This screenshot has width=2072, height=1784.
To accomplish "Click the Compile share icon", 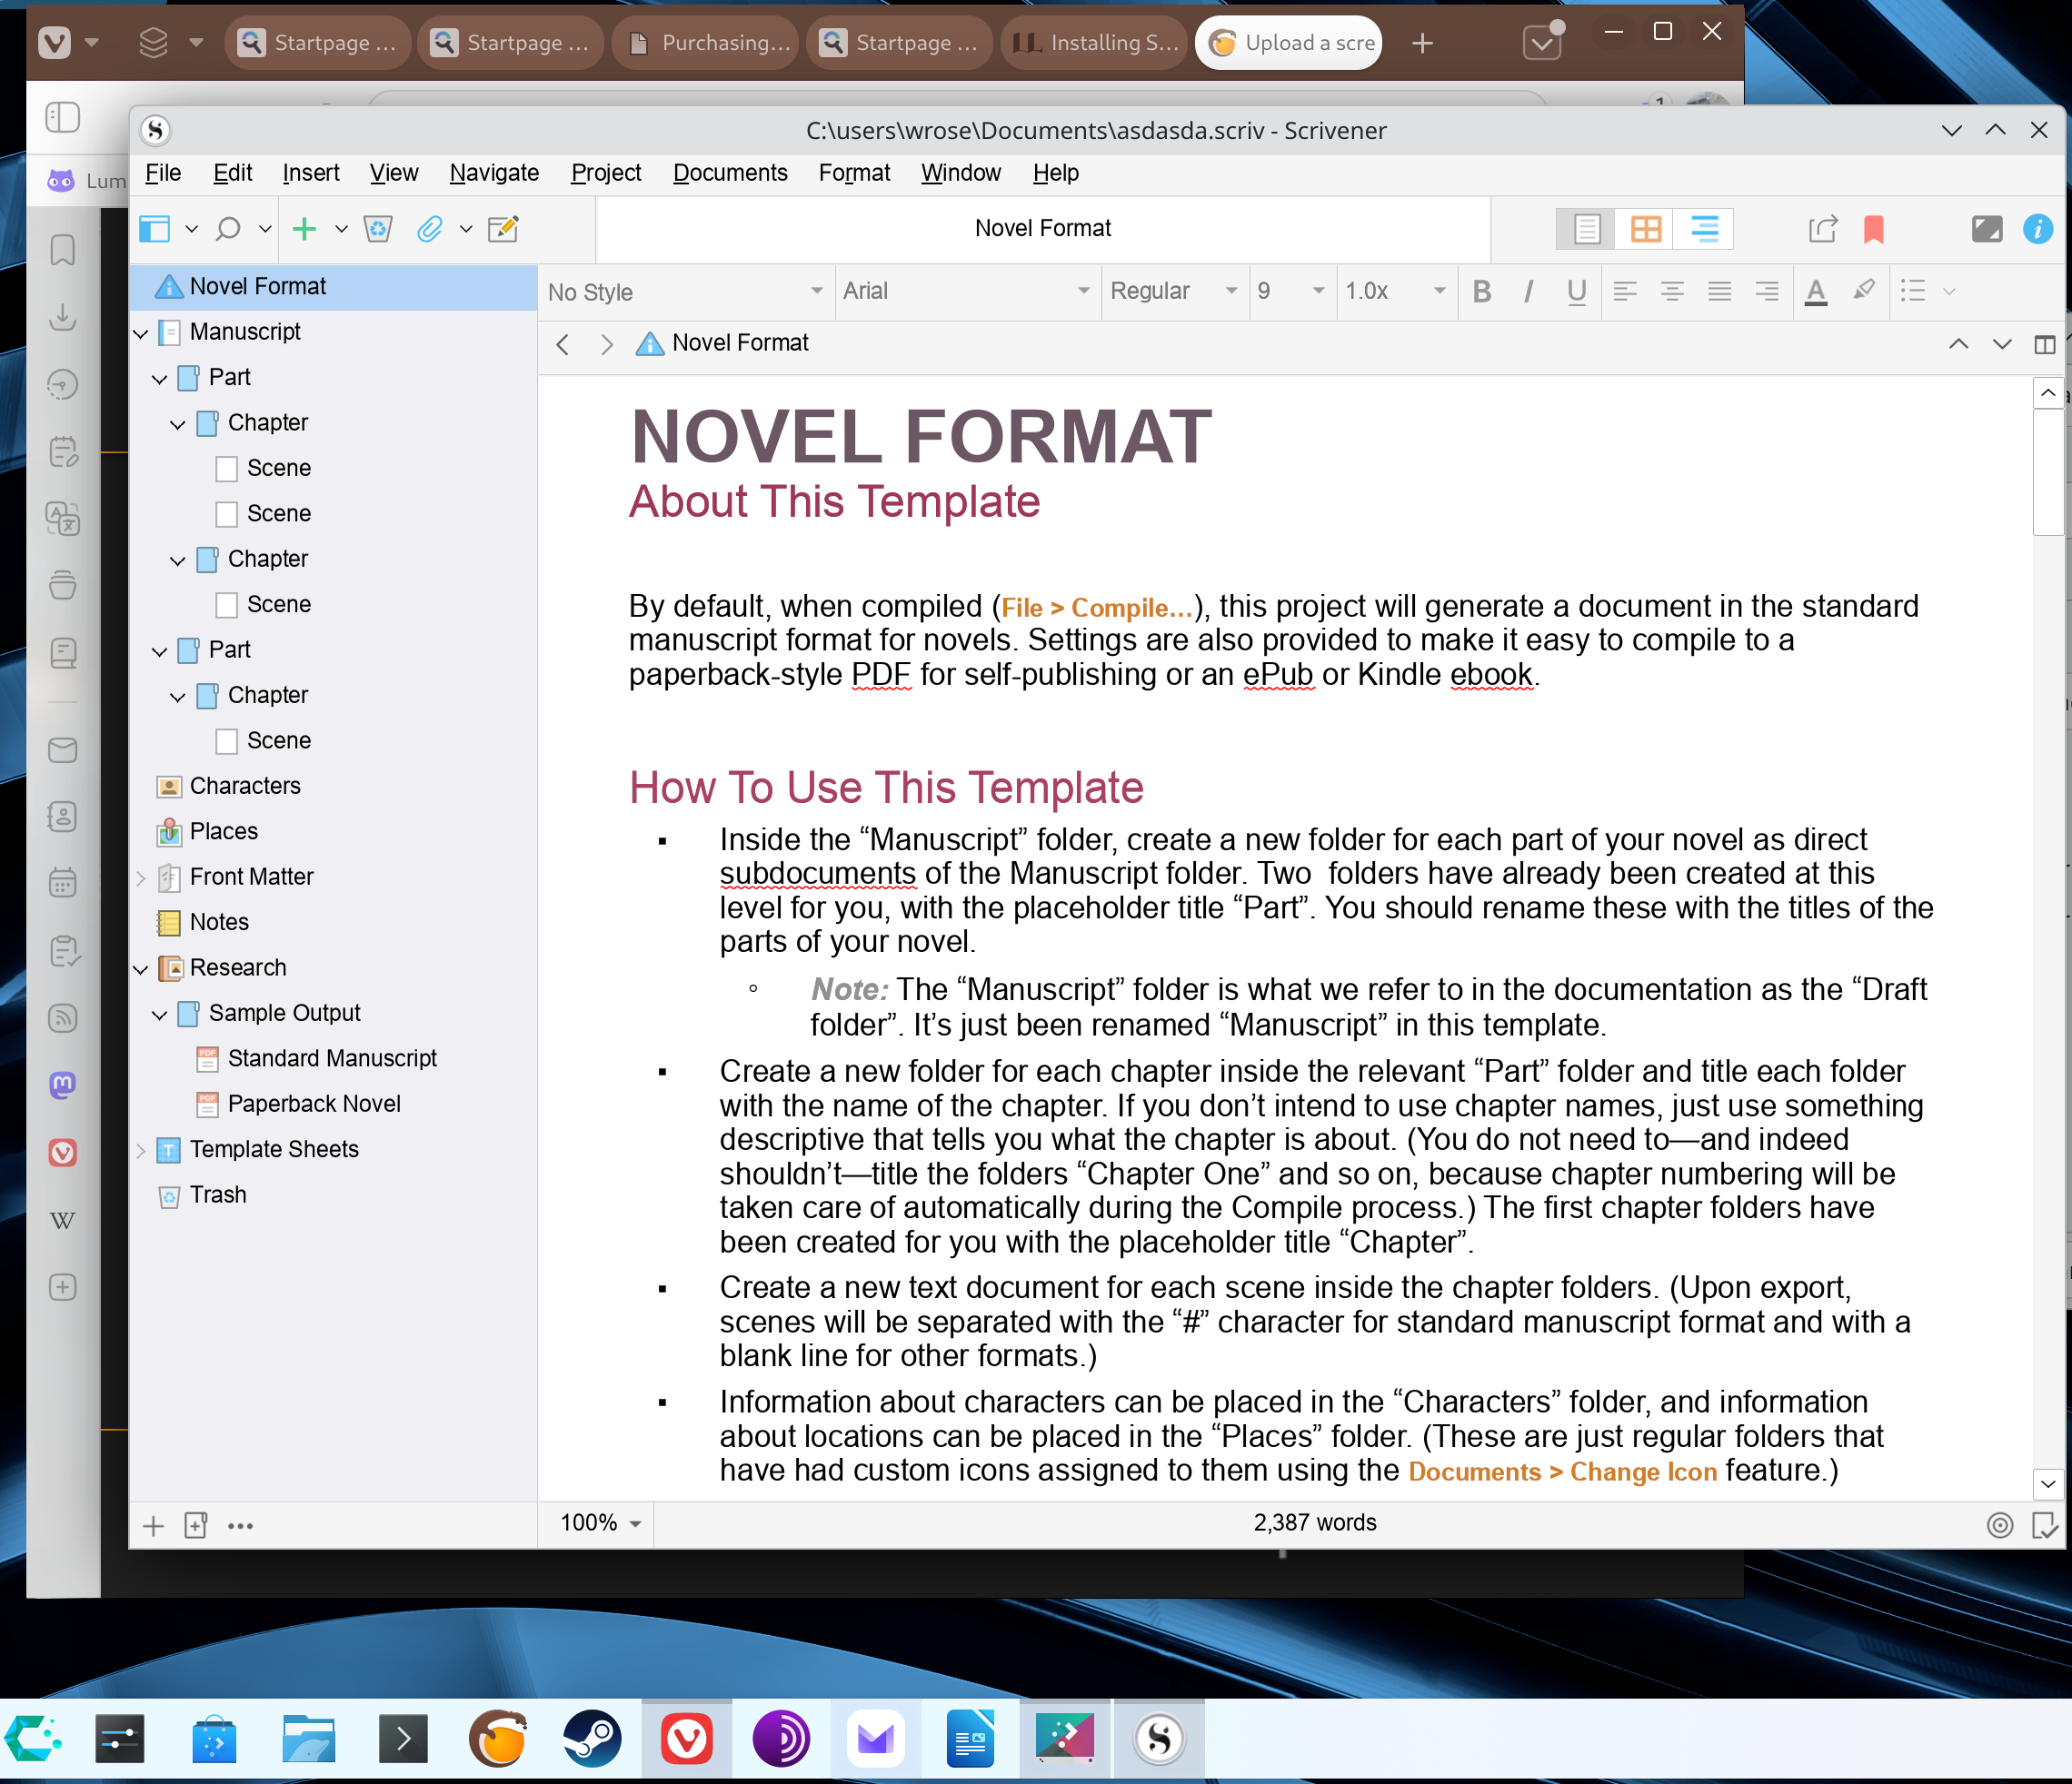I will click(x=1822, y=229).
